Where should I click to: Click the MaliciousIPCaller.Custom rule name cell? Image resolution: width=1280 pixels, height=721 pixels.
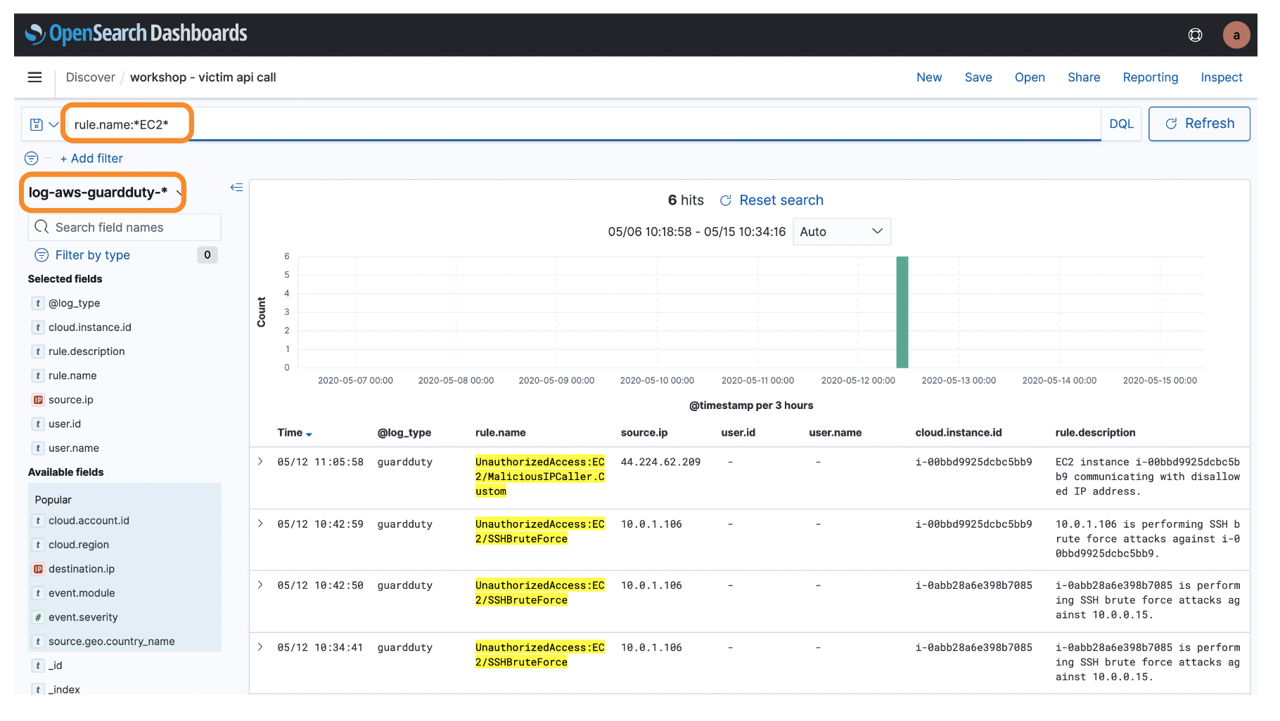(539, 476)
